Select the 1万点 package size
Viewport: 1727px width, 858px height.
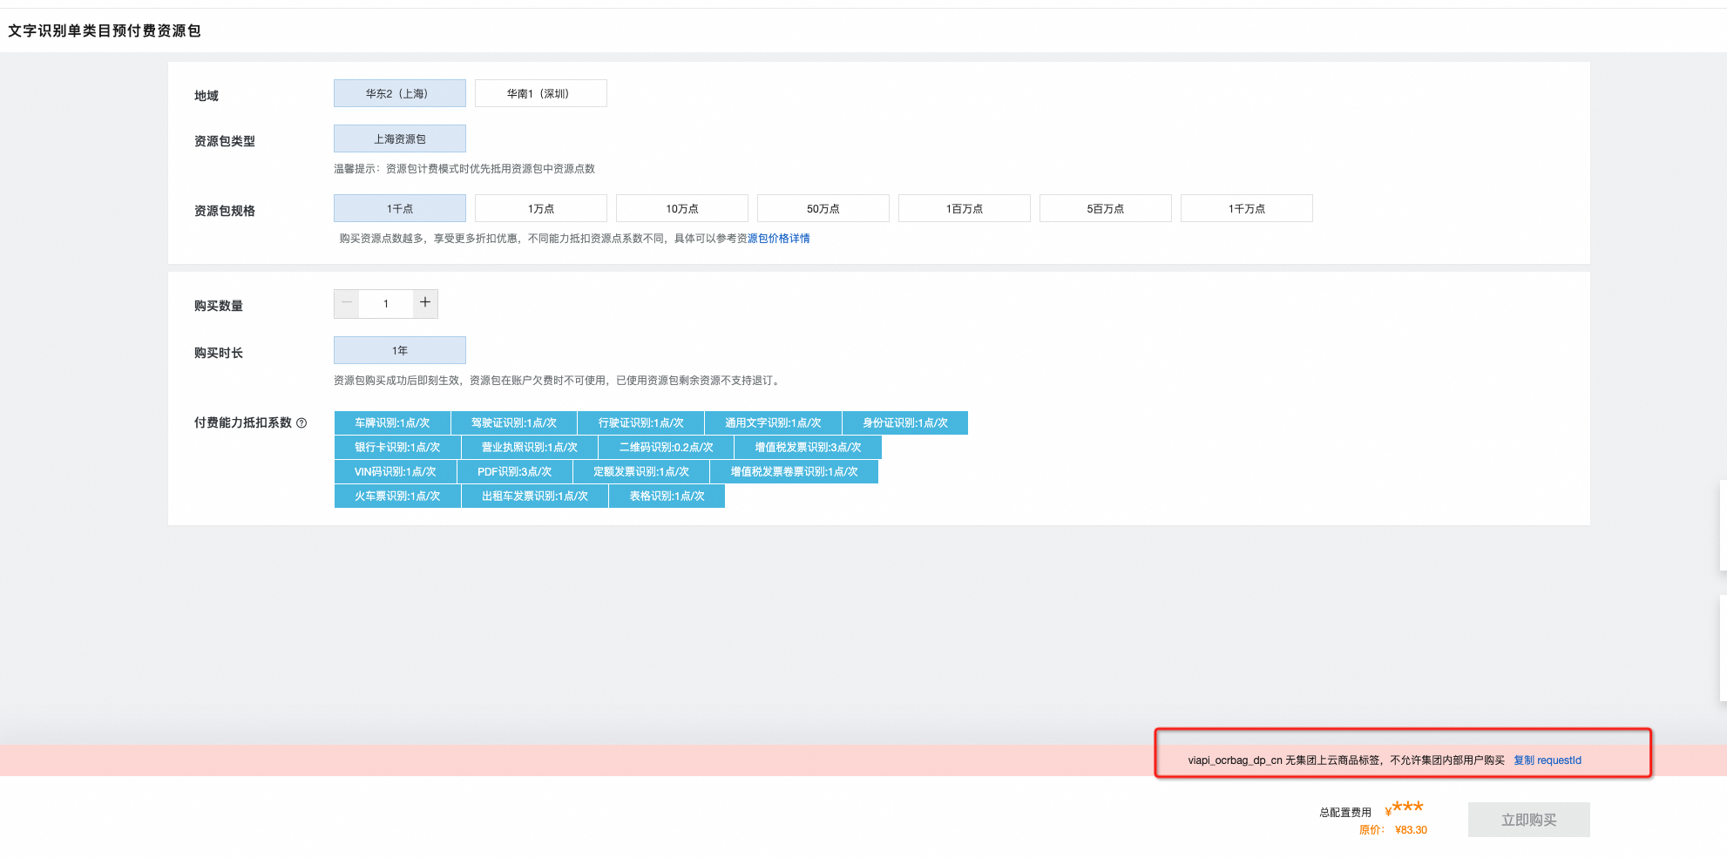(x=541, y=208)
